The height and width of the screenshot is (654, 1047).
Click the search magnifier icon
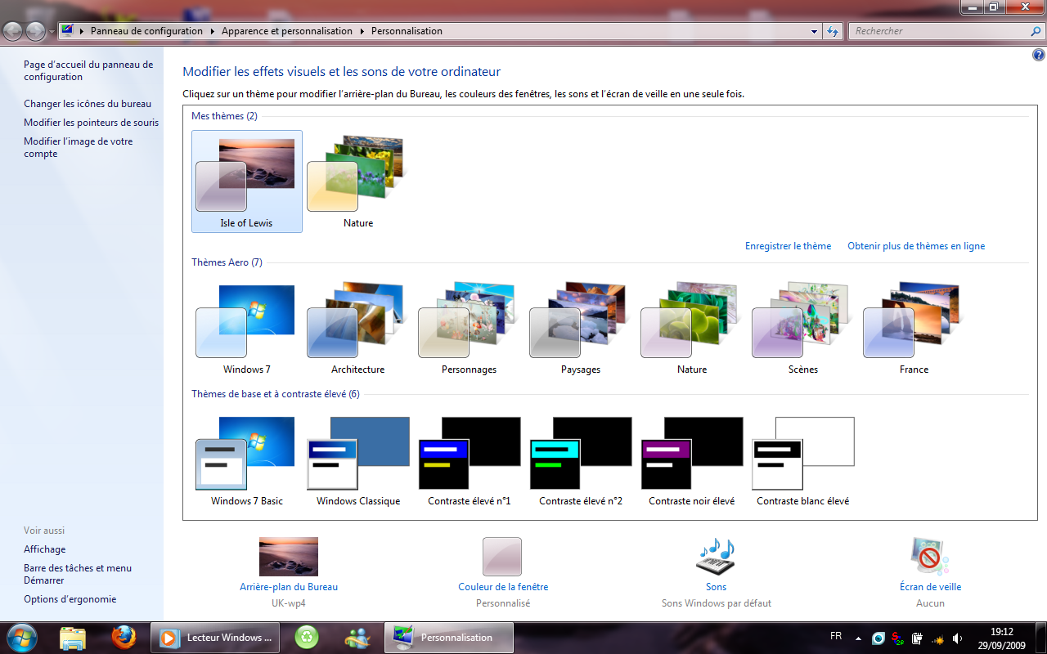pyautogui.click(x=1036, y=31)
